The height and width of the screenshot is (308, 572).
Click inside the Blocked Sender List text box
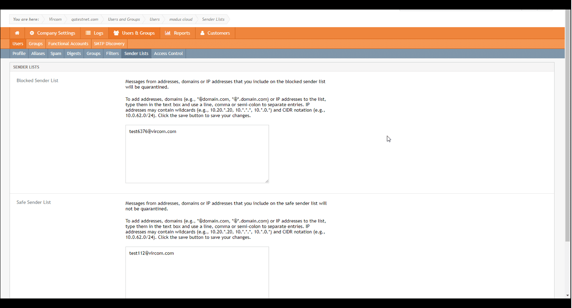197,154
